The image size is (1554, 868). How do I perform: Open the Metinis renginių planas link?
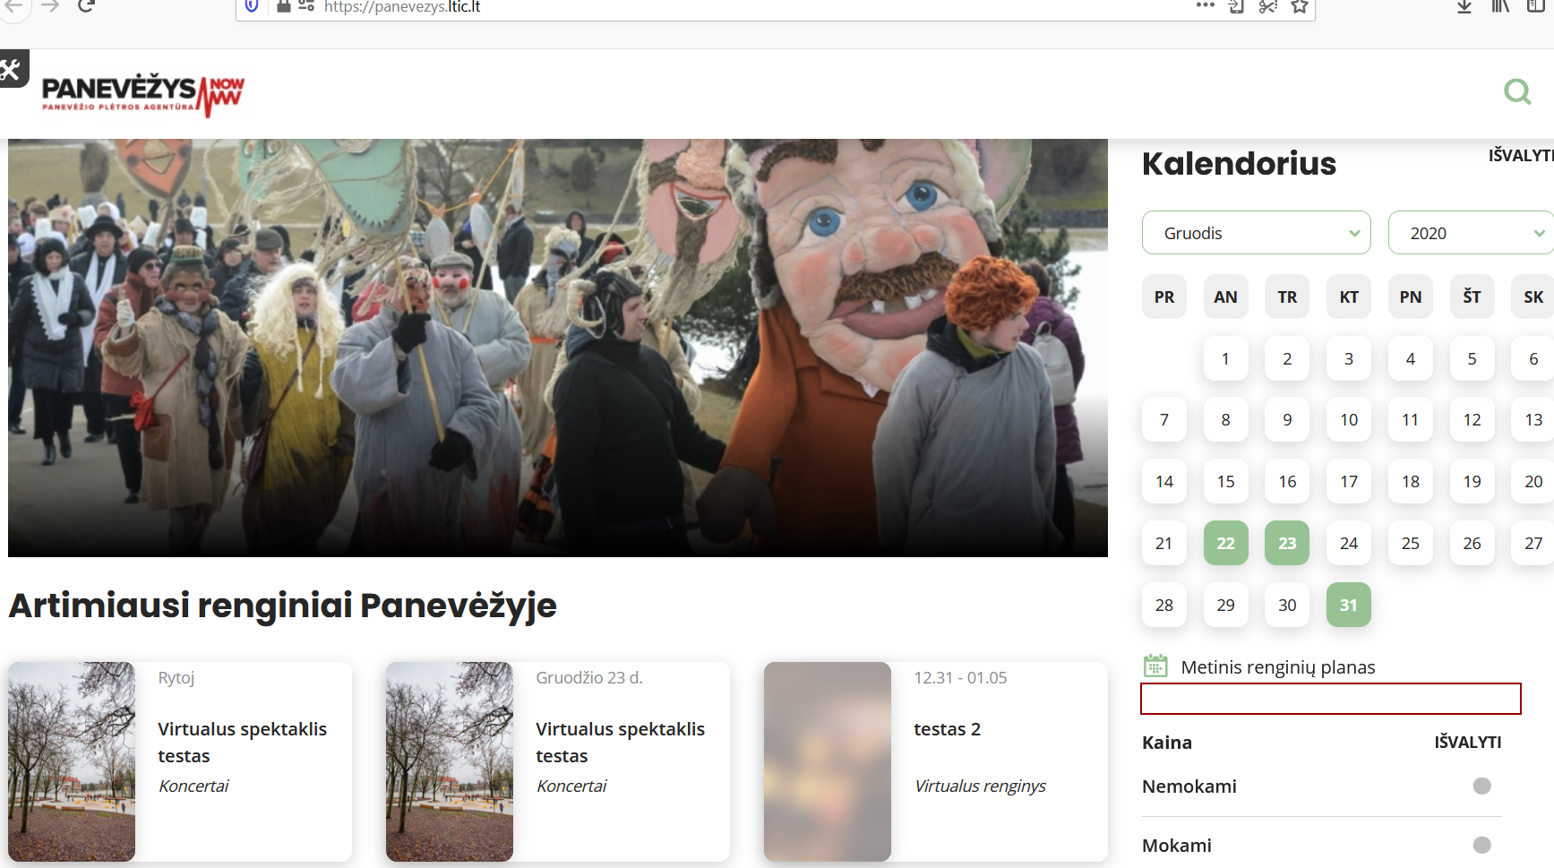1277,667
